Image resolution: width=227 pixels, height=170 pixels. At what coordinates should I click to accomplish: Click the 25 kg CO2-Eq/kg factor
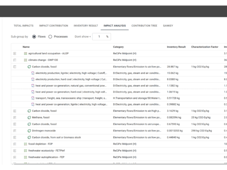tap(201, 117)
